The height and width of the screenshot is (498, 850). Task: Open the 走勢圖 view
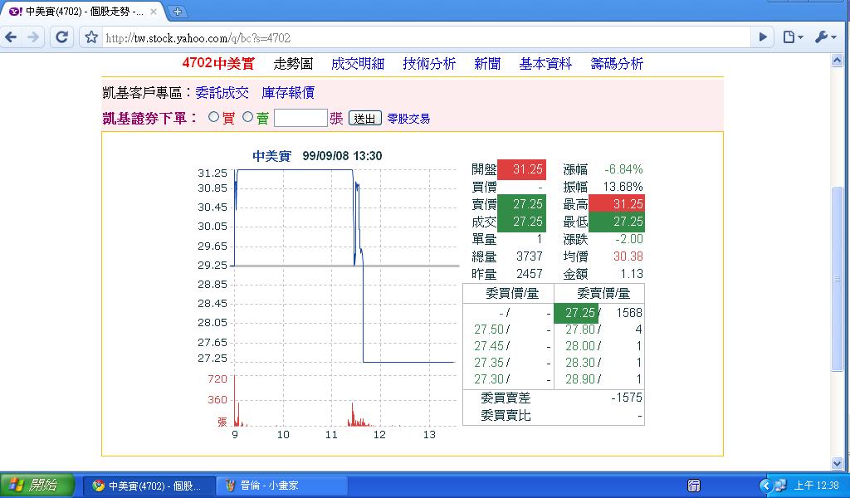(293, 64)
